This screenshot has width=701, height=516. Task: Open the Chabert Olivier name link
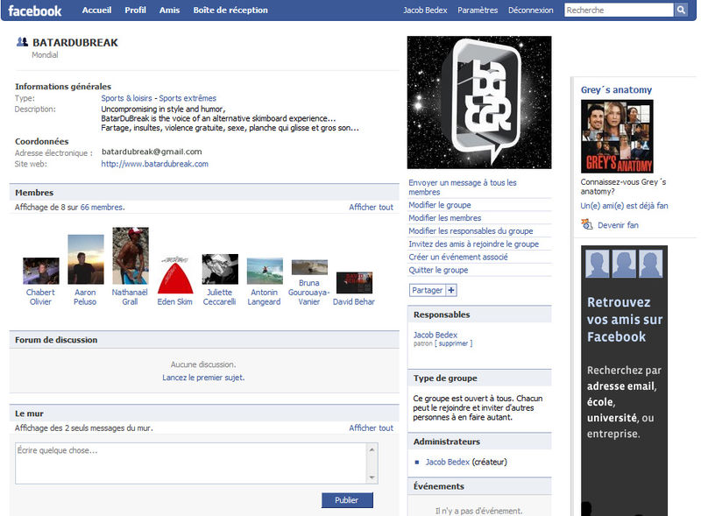[40, 297]
